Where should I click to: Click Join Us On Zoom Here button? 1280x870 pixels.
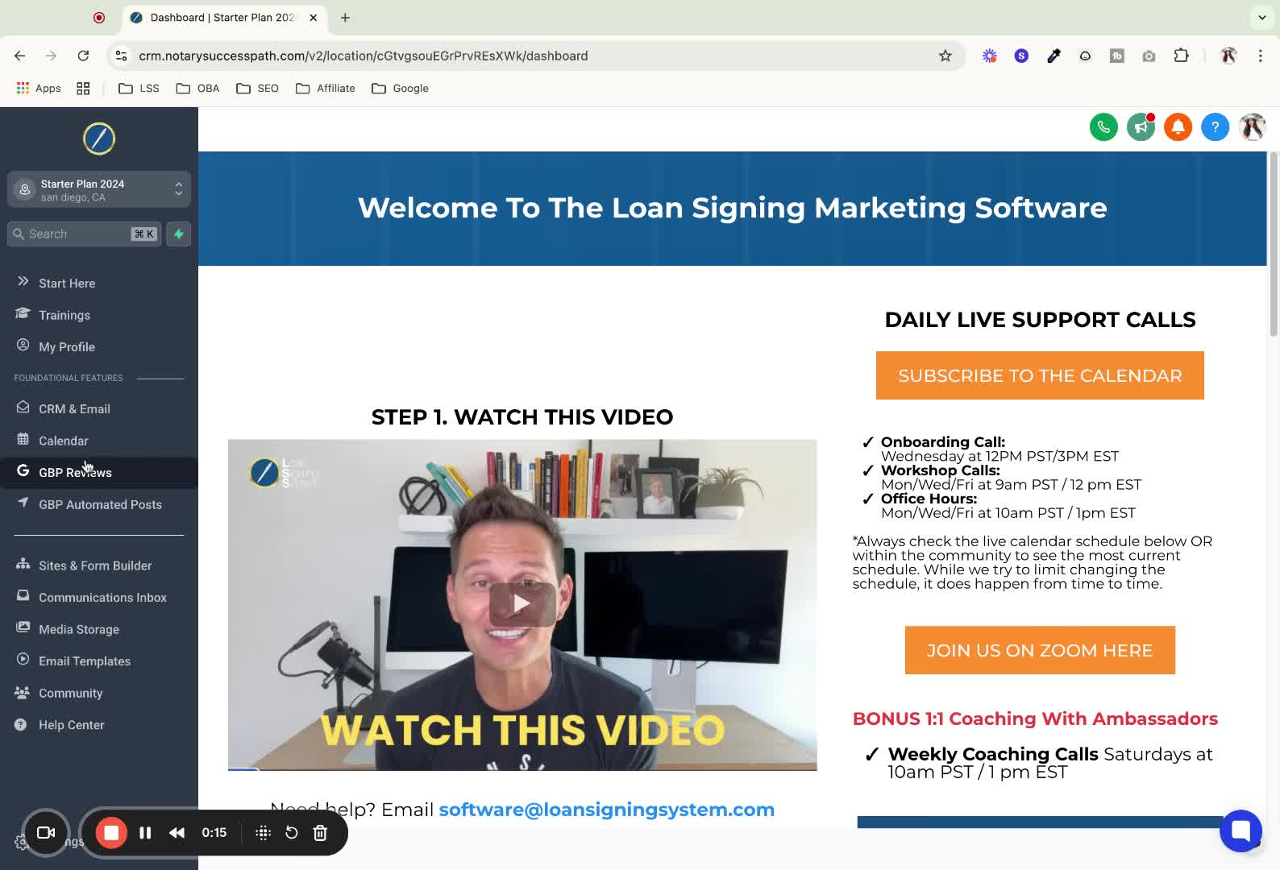(1040, 650)
